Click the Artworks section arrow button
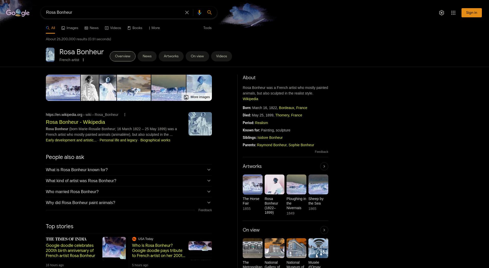The height and width of the screenshot is (268, 489). [324, 166]
